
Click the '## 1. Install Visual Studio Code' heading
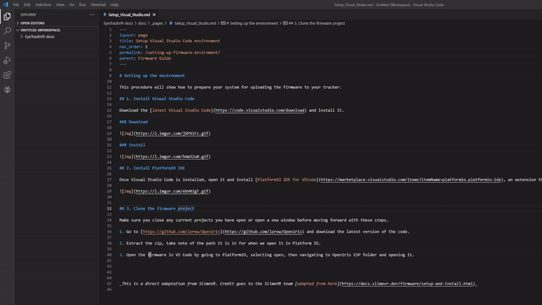pyautogui.click(x=157, y=99)
